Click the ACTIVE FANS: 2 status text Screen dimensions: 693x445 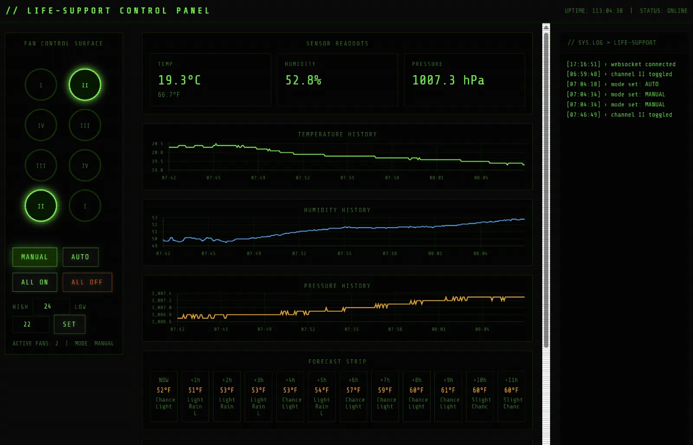tap(36, 343)
